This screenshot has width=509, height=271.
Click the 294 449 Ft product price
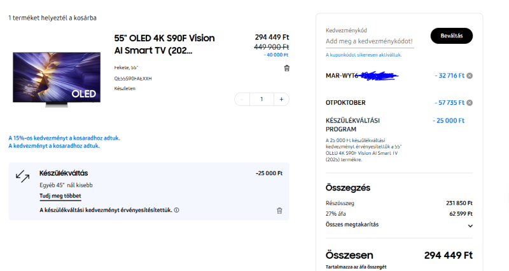(272, 37)
